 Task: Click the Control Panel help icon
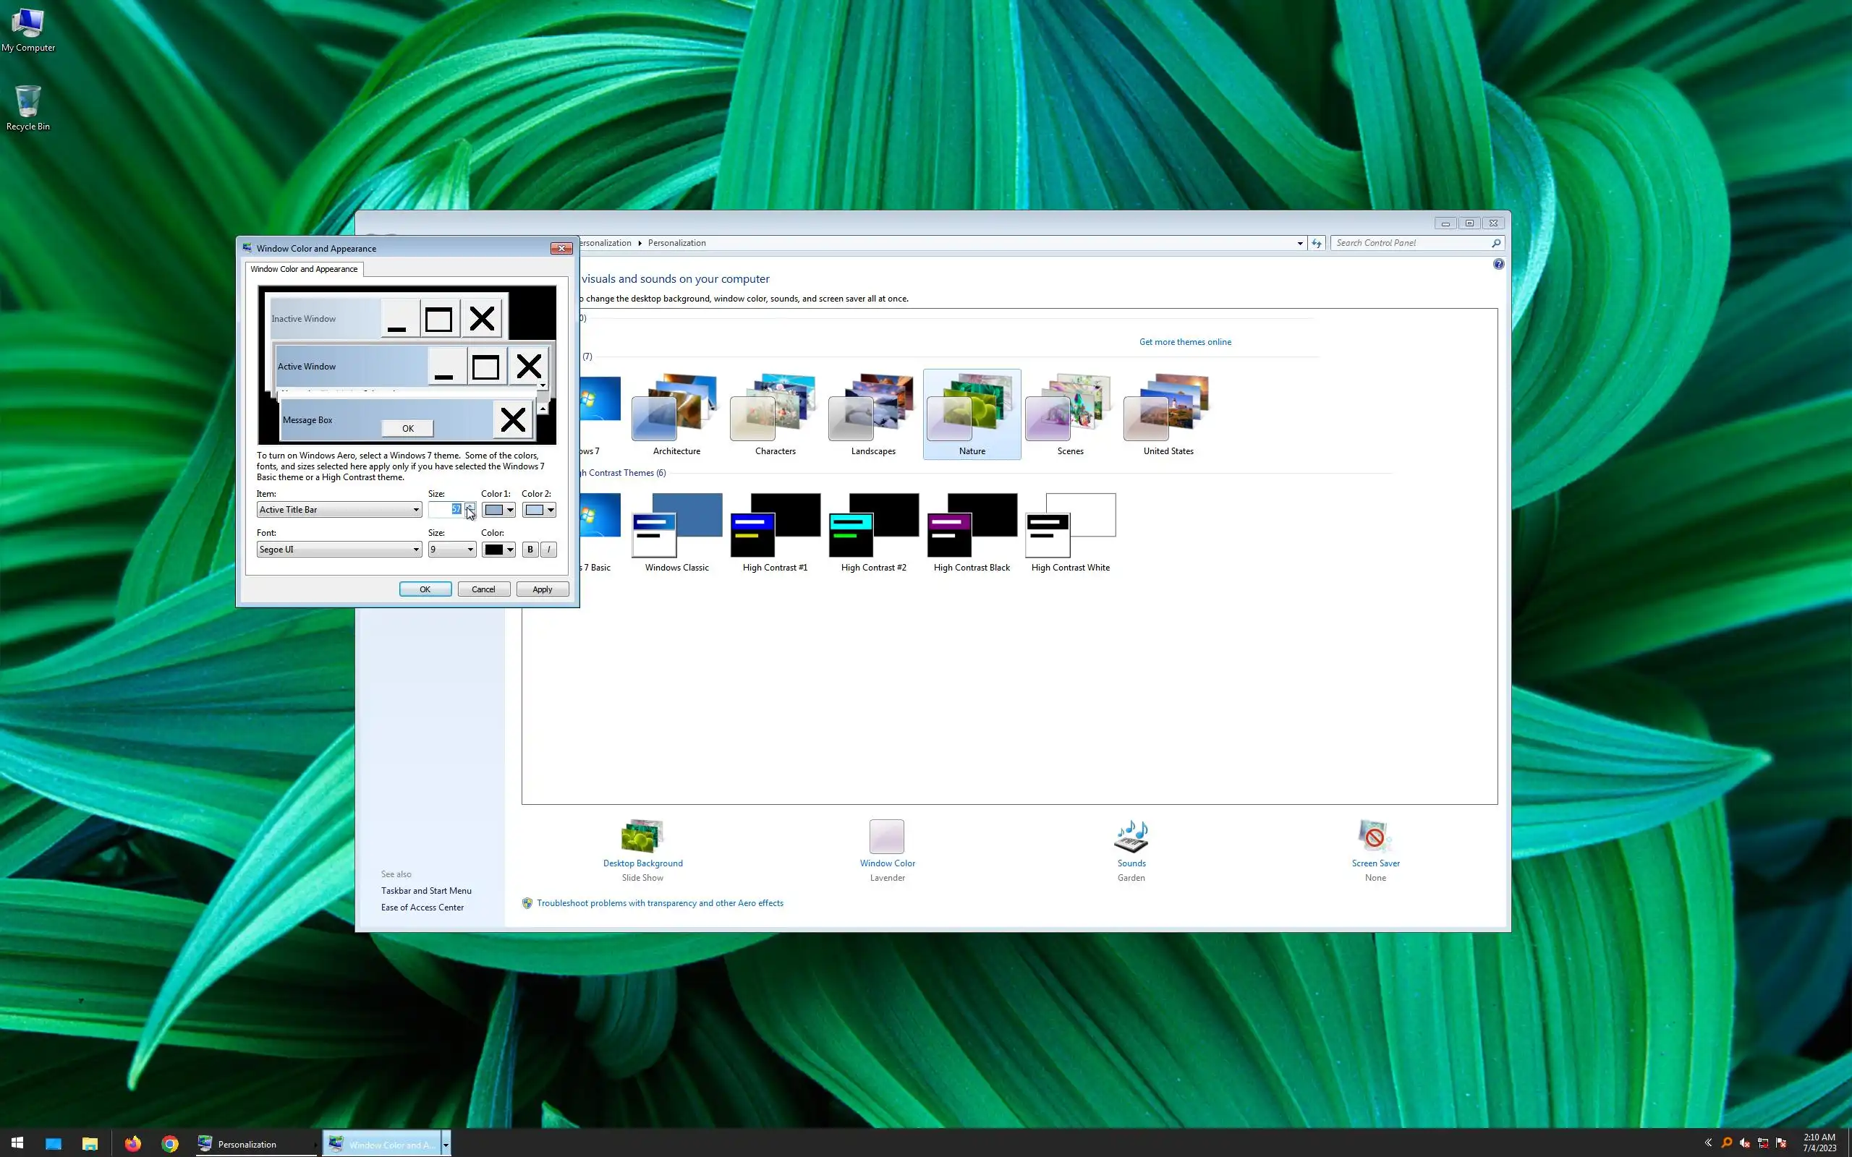pyautogui.click(x=1498, y=264)
